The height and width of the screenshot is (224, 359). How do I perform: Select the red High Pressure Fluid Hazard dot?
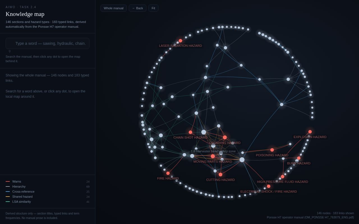(282, 177)
